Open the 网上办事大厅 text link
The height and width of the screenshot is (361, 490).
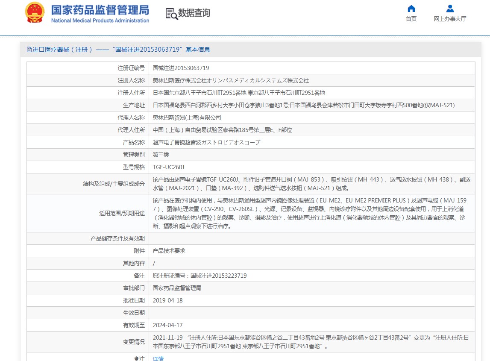pos(450,19)
